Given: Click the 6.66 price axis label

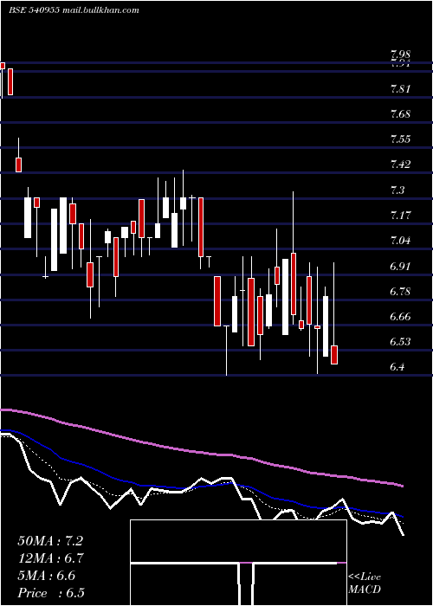Looking at the screenshot, I should (x=400, y=318).
